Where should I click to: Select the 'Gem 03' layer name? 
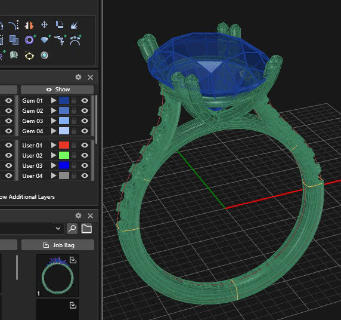click(x=33, y=121)
